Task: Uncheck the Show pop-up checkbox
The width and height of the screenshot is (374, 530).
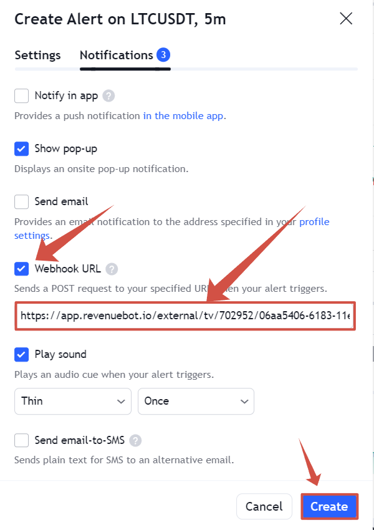Action: click(x=21, y=149)
